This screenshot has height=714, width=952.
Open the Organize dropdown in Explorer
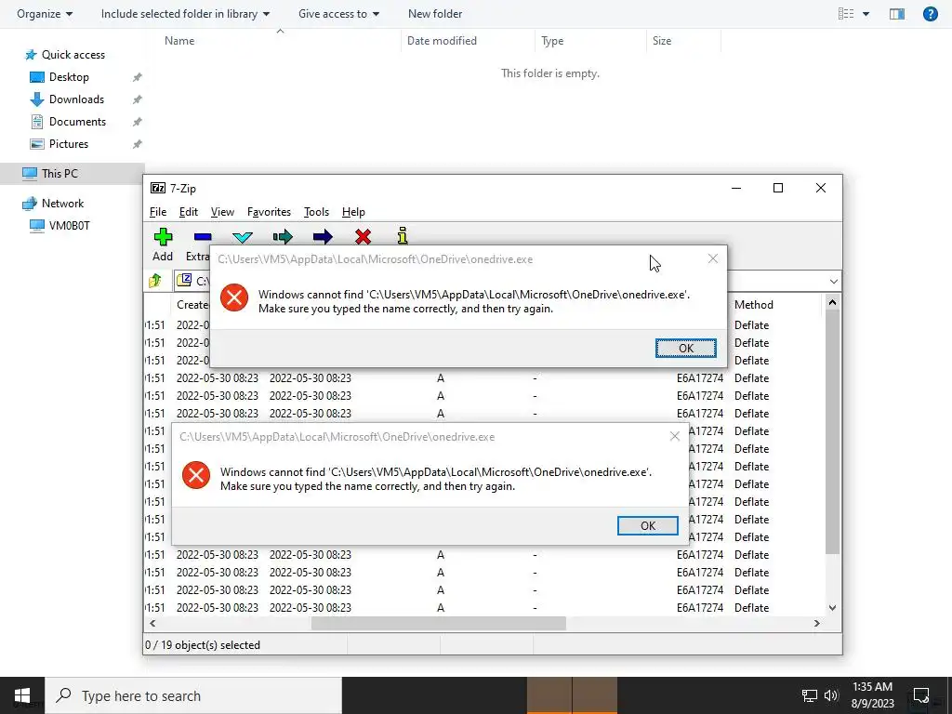(x=45, y=13)
